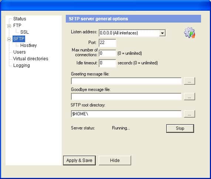Browse for SFTP root directory
Viewport: 211px width, 179px height.
[189, 114]
